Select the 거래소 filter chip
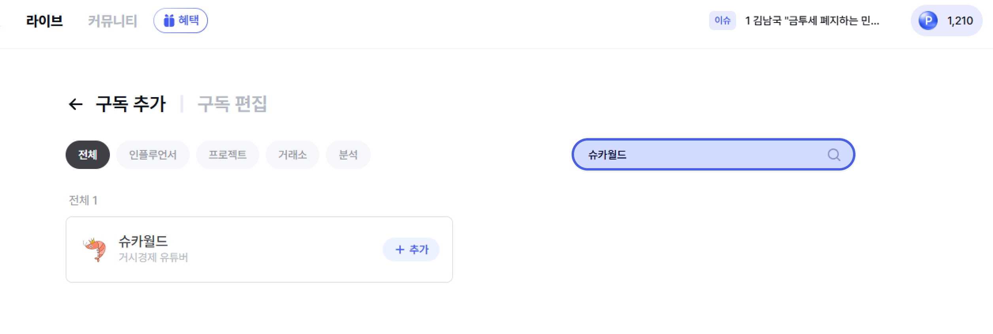 click(x=293, y=155)
